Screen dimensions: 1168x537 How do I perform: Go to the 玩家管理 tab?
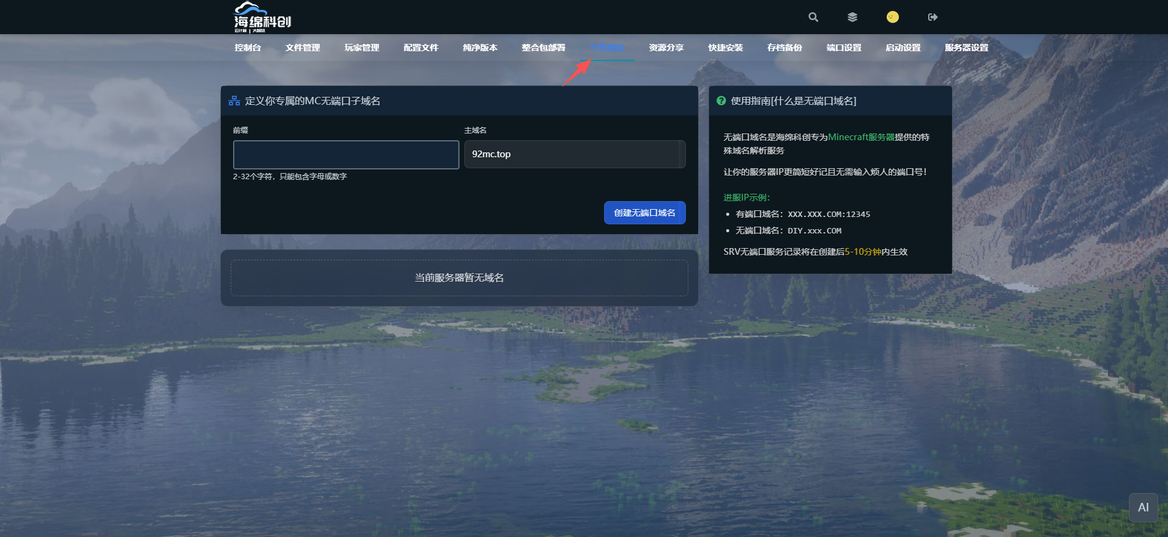point(362,48)
